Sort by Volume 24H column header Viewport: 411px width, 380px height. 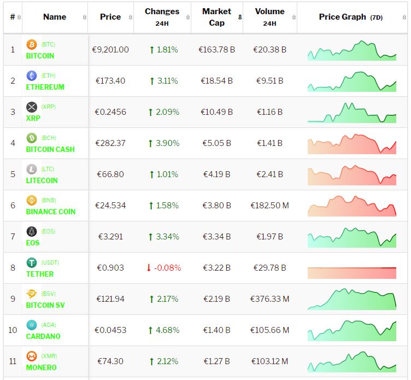[x=269, y=17]
